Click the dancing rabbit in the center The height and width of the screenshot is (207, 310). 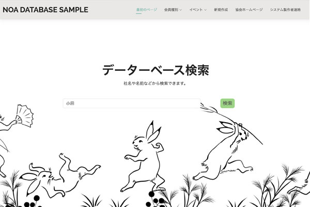tap(144, 156)
